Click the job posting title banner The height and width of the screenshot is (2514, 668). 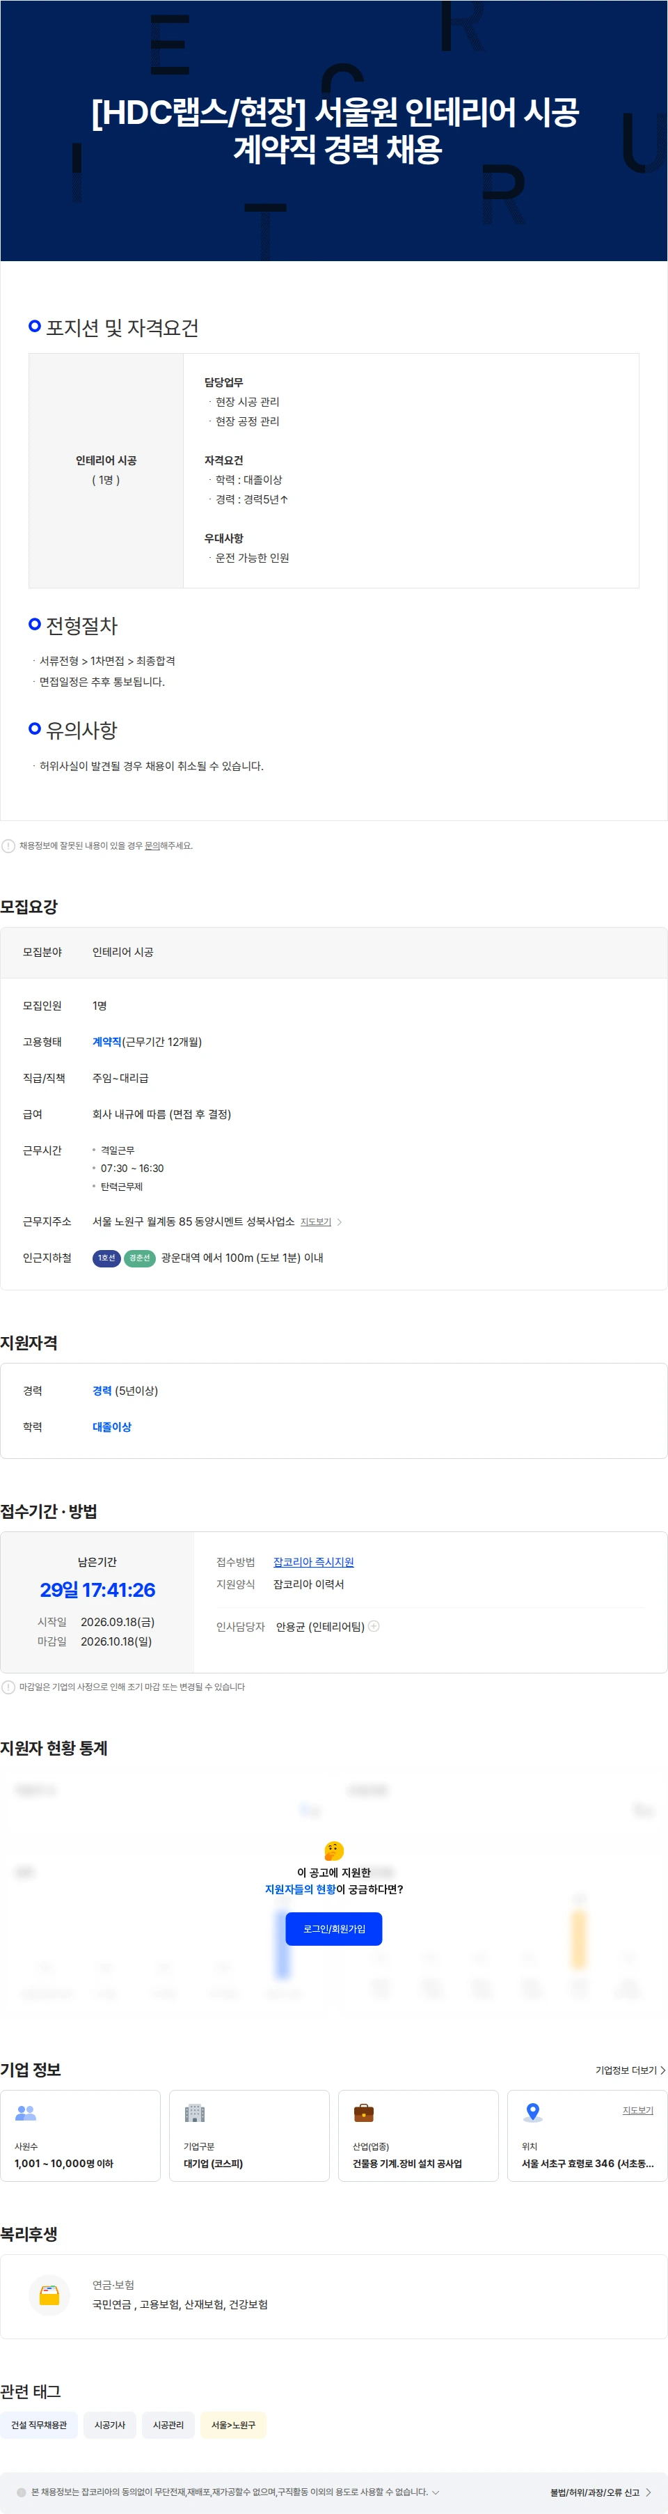[333, 130]
